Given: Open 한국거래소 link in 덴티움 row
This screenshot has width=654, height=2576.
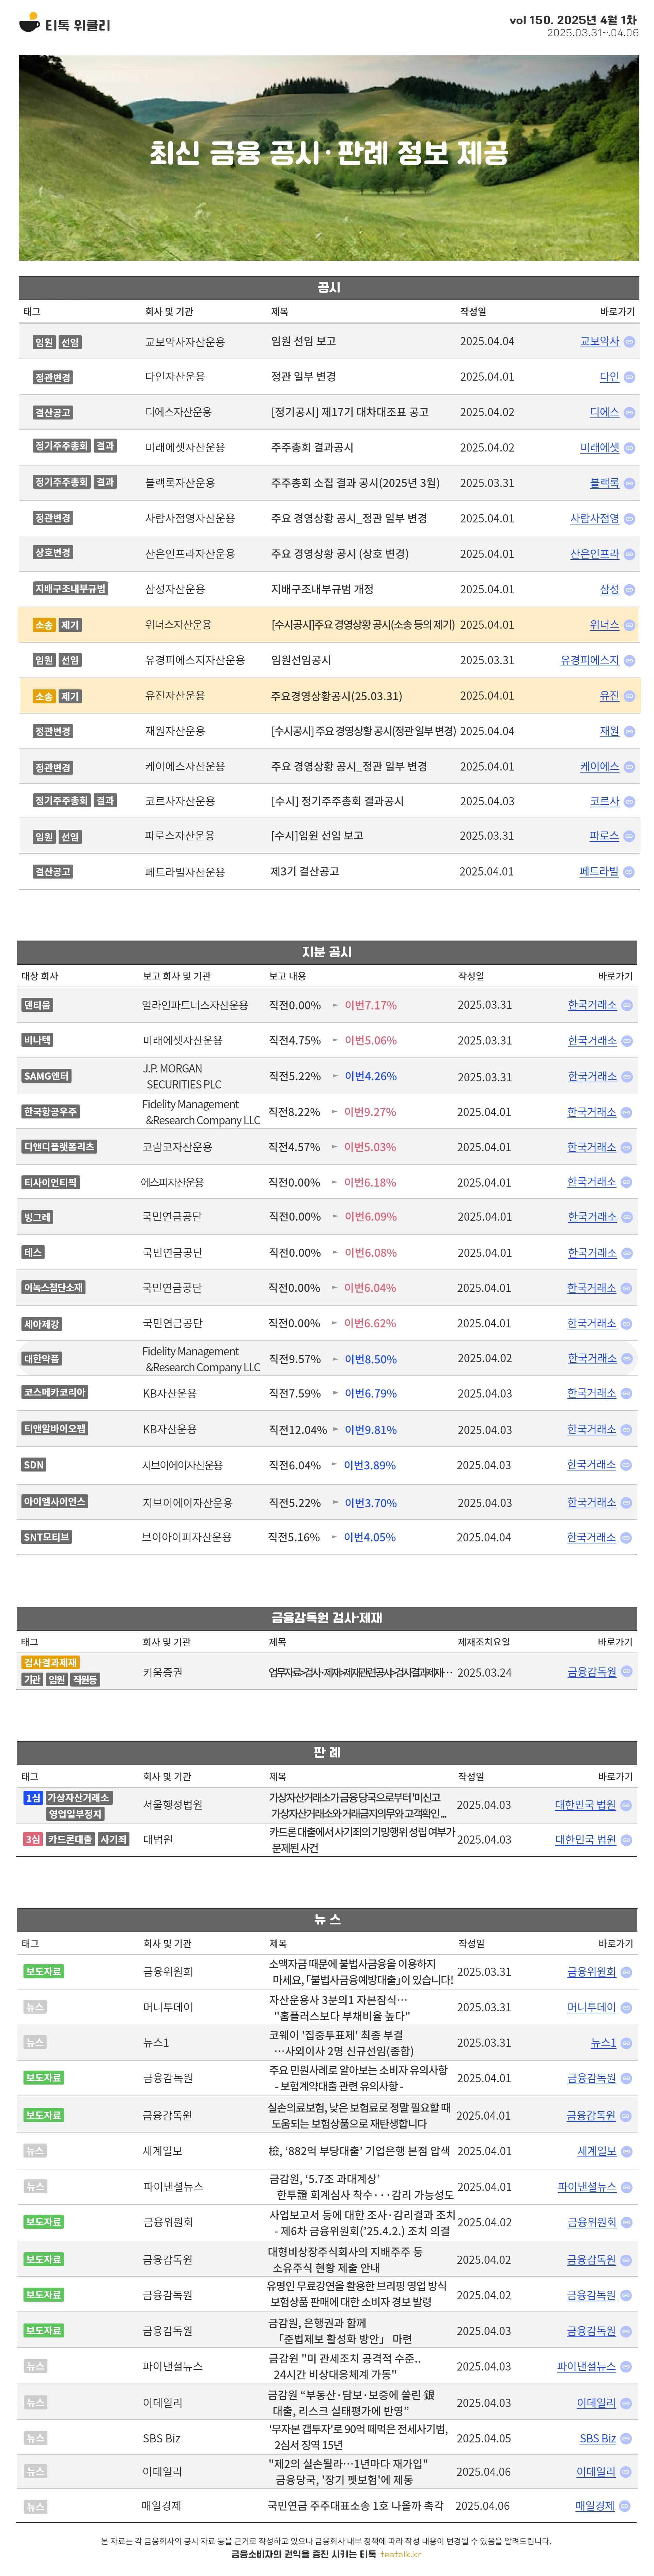Looking at the screenshot, I should pos(592,1005).
